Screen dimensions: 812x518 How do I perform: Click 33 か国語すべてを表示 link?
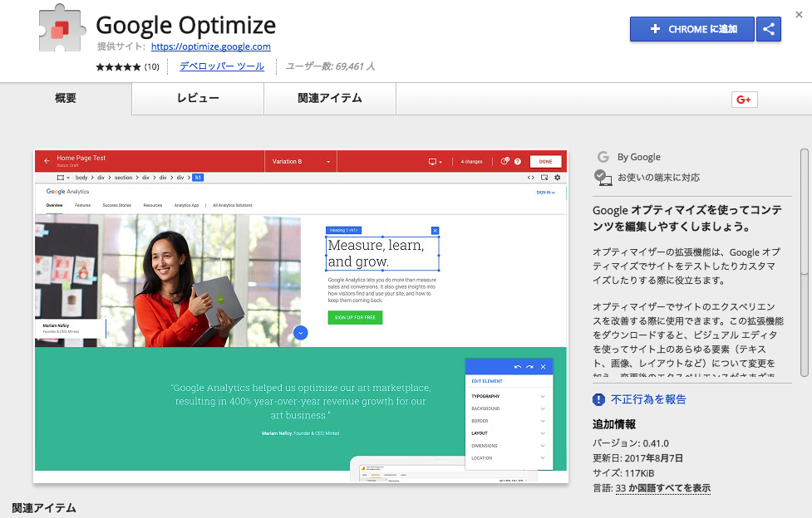point(663,488)
